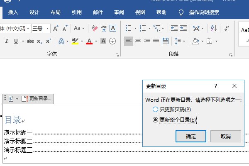
Task: Switch to 布局 tab
Action: (x=56, y=12)
